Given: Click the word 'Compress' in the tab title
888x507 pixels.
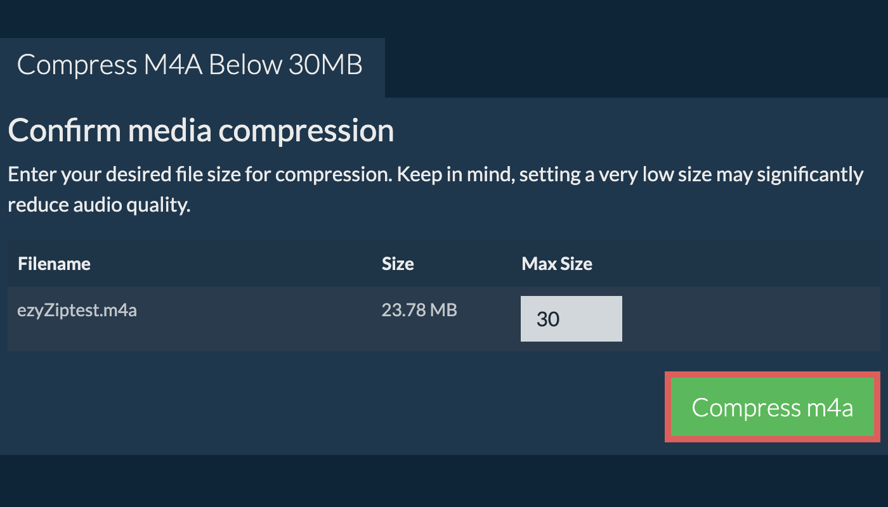Looking at the screenshot, I should click(x=76, y=65).
